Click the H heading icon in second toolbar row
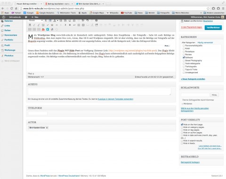The height and width of the screenshot is (179, 226). coord(30,25)
